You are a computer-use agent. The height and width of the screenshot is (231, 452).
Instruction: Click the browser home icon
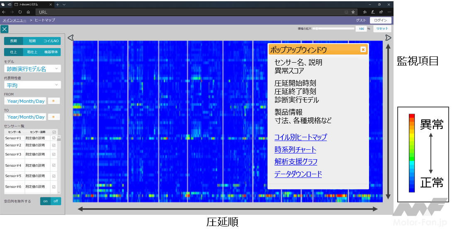tap(28, 12)
